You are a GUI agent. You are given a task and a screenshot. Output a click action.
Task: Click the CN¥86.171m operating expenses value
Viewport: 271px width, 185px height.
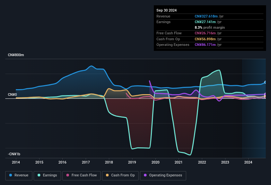pyautogui.click(x=205, y=45)
